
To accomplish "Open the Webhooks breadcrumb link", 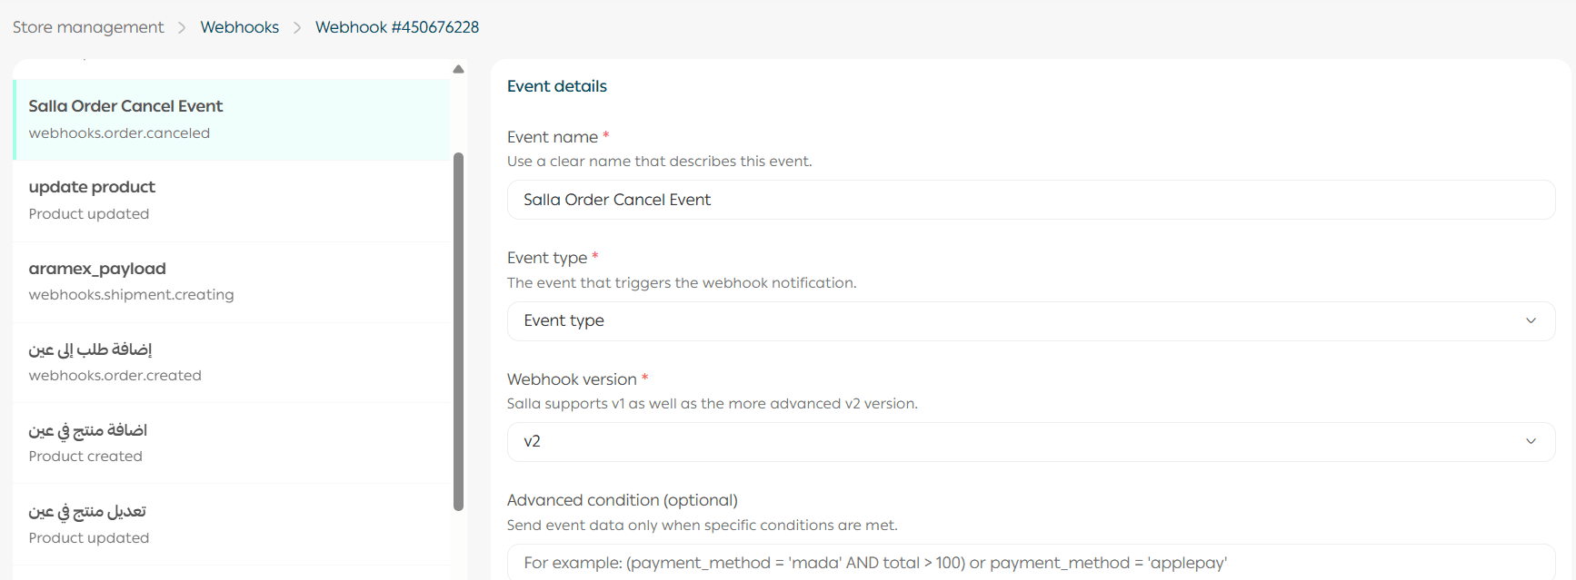I will pyautogui.click(x=239, y=27).
